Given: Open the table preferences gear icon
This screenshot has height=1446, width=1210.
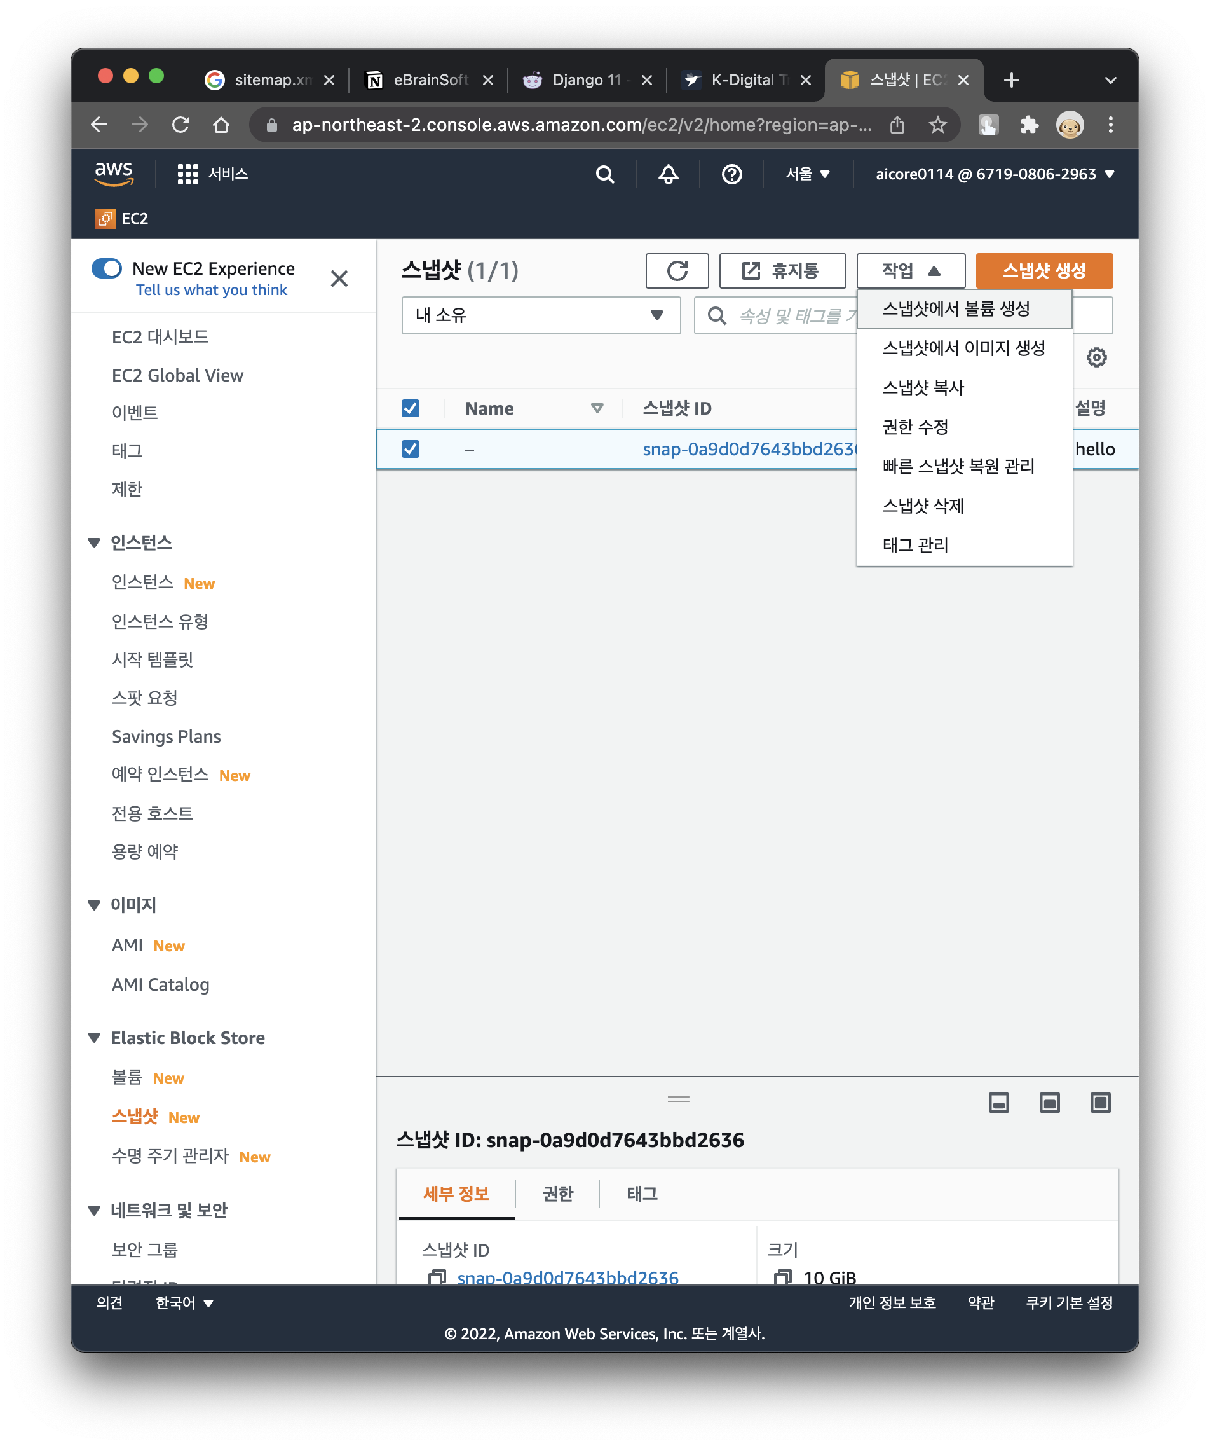Looking at the screenshot, I should point(1096,357).
